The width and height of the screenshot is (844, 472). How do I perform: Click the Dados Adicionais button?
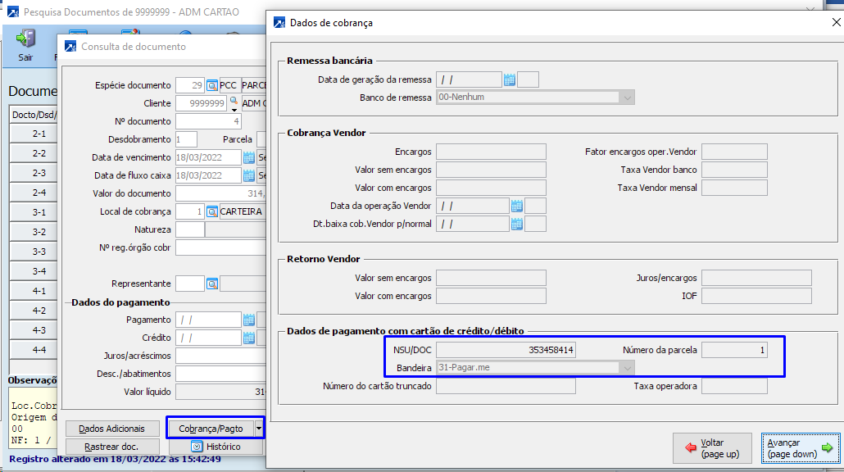(111, 429)
